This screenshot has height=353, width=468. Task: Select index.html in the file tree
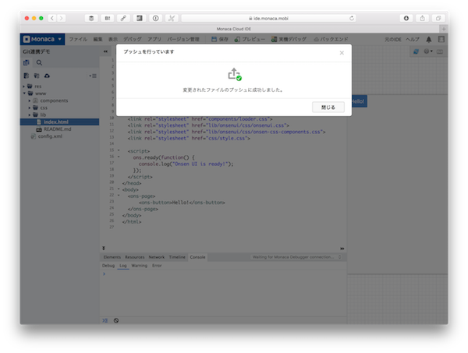(60, 122)
